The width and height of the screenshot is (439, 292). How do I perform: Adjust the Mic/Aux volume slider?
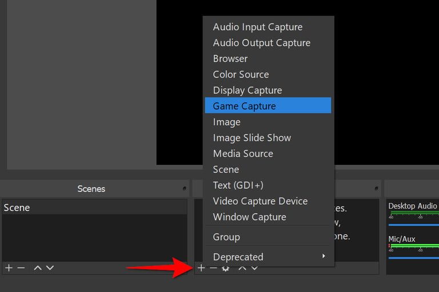pyautogui.click(x=413, y=257)
